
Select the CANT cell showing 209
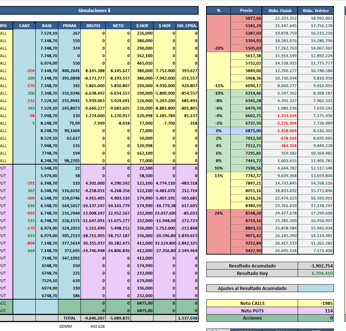point(24,78)
